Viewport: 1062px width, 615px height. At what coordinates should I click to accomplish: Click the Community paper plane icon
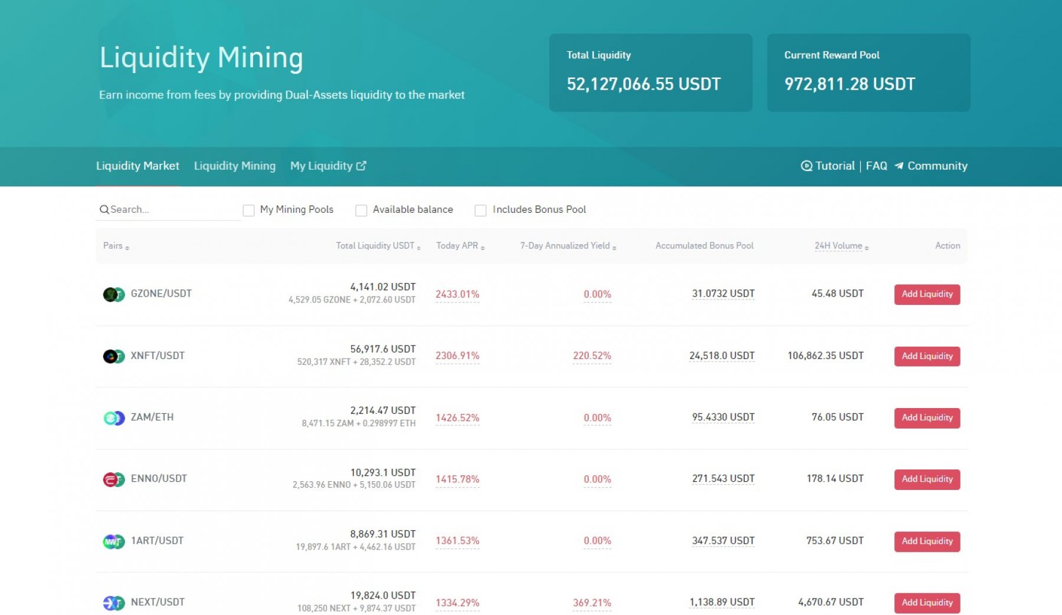[899, 166]
